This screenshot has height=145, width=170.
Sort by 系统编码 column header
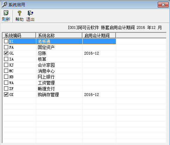point(19,35)
